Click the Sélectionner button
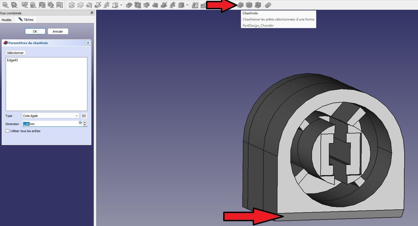 [15, 53]
